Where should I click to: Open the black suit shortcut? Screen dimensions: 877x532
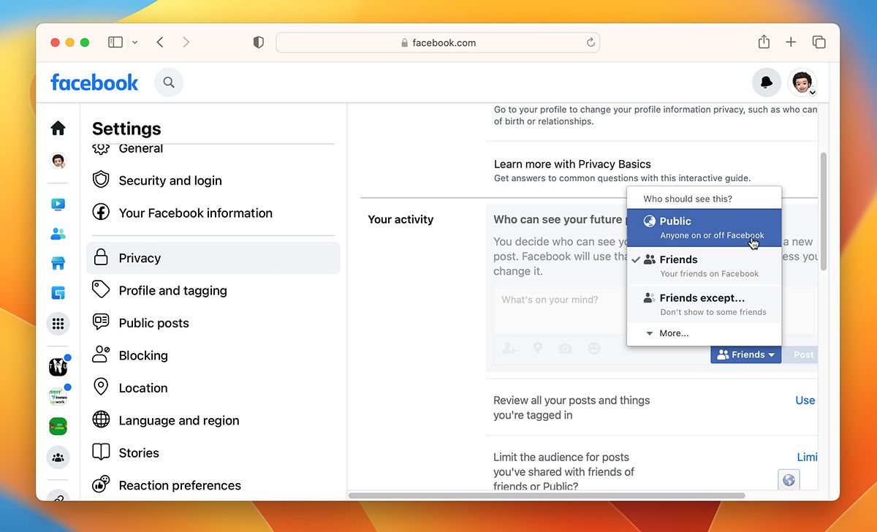(58, 367)
